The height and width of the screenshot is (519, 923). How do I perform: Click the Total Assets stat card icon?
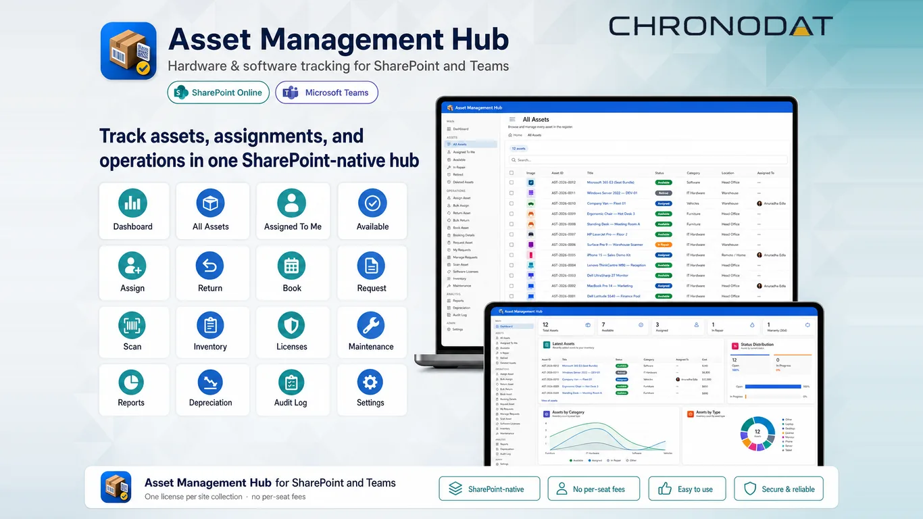click(x=589, y=325)
